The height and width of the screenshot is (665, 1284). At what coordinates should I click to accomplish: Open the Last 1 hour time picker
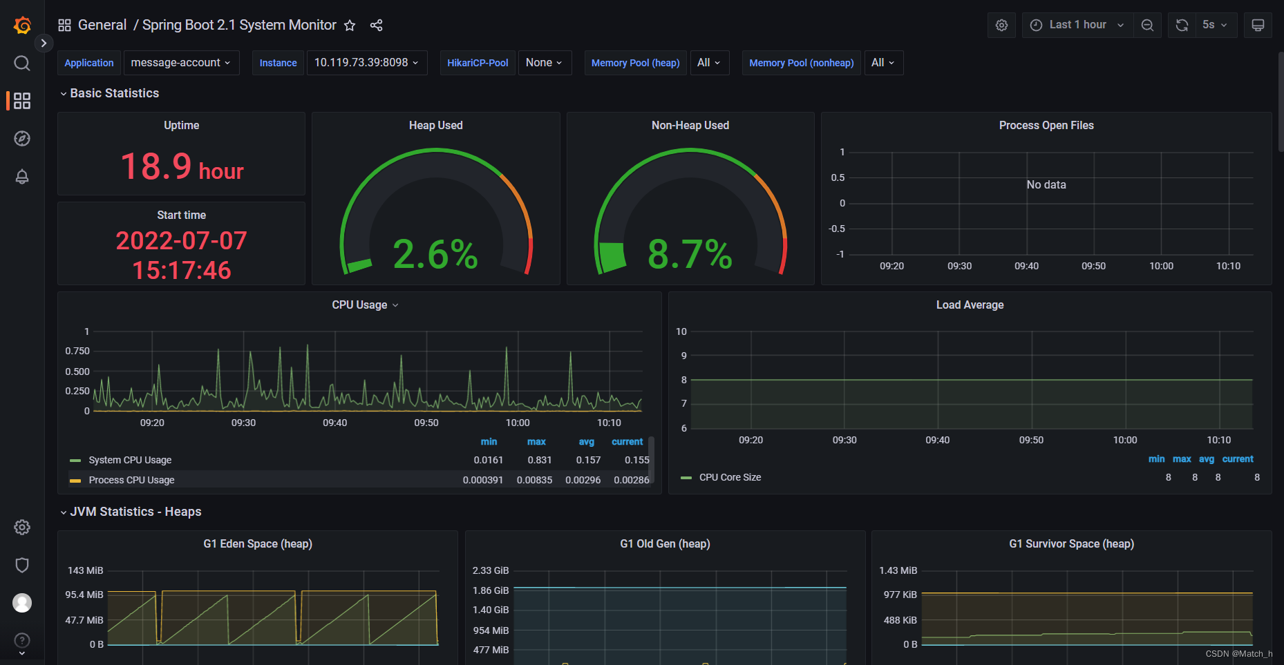click(x=1077, y=25)
